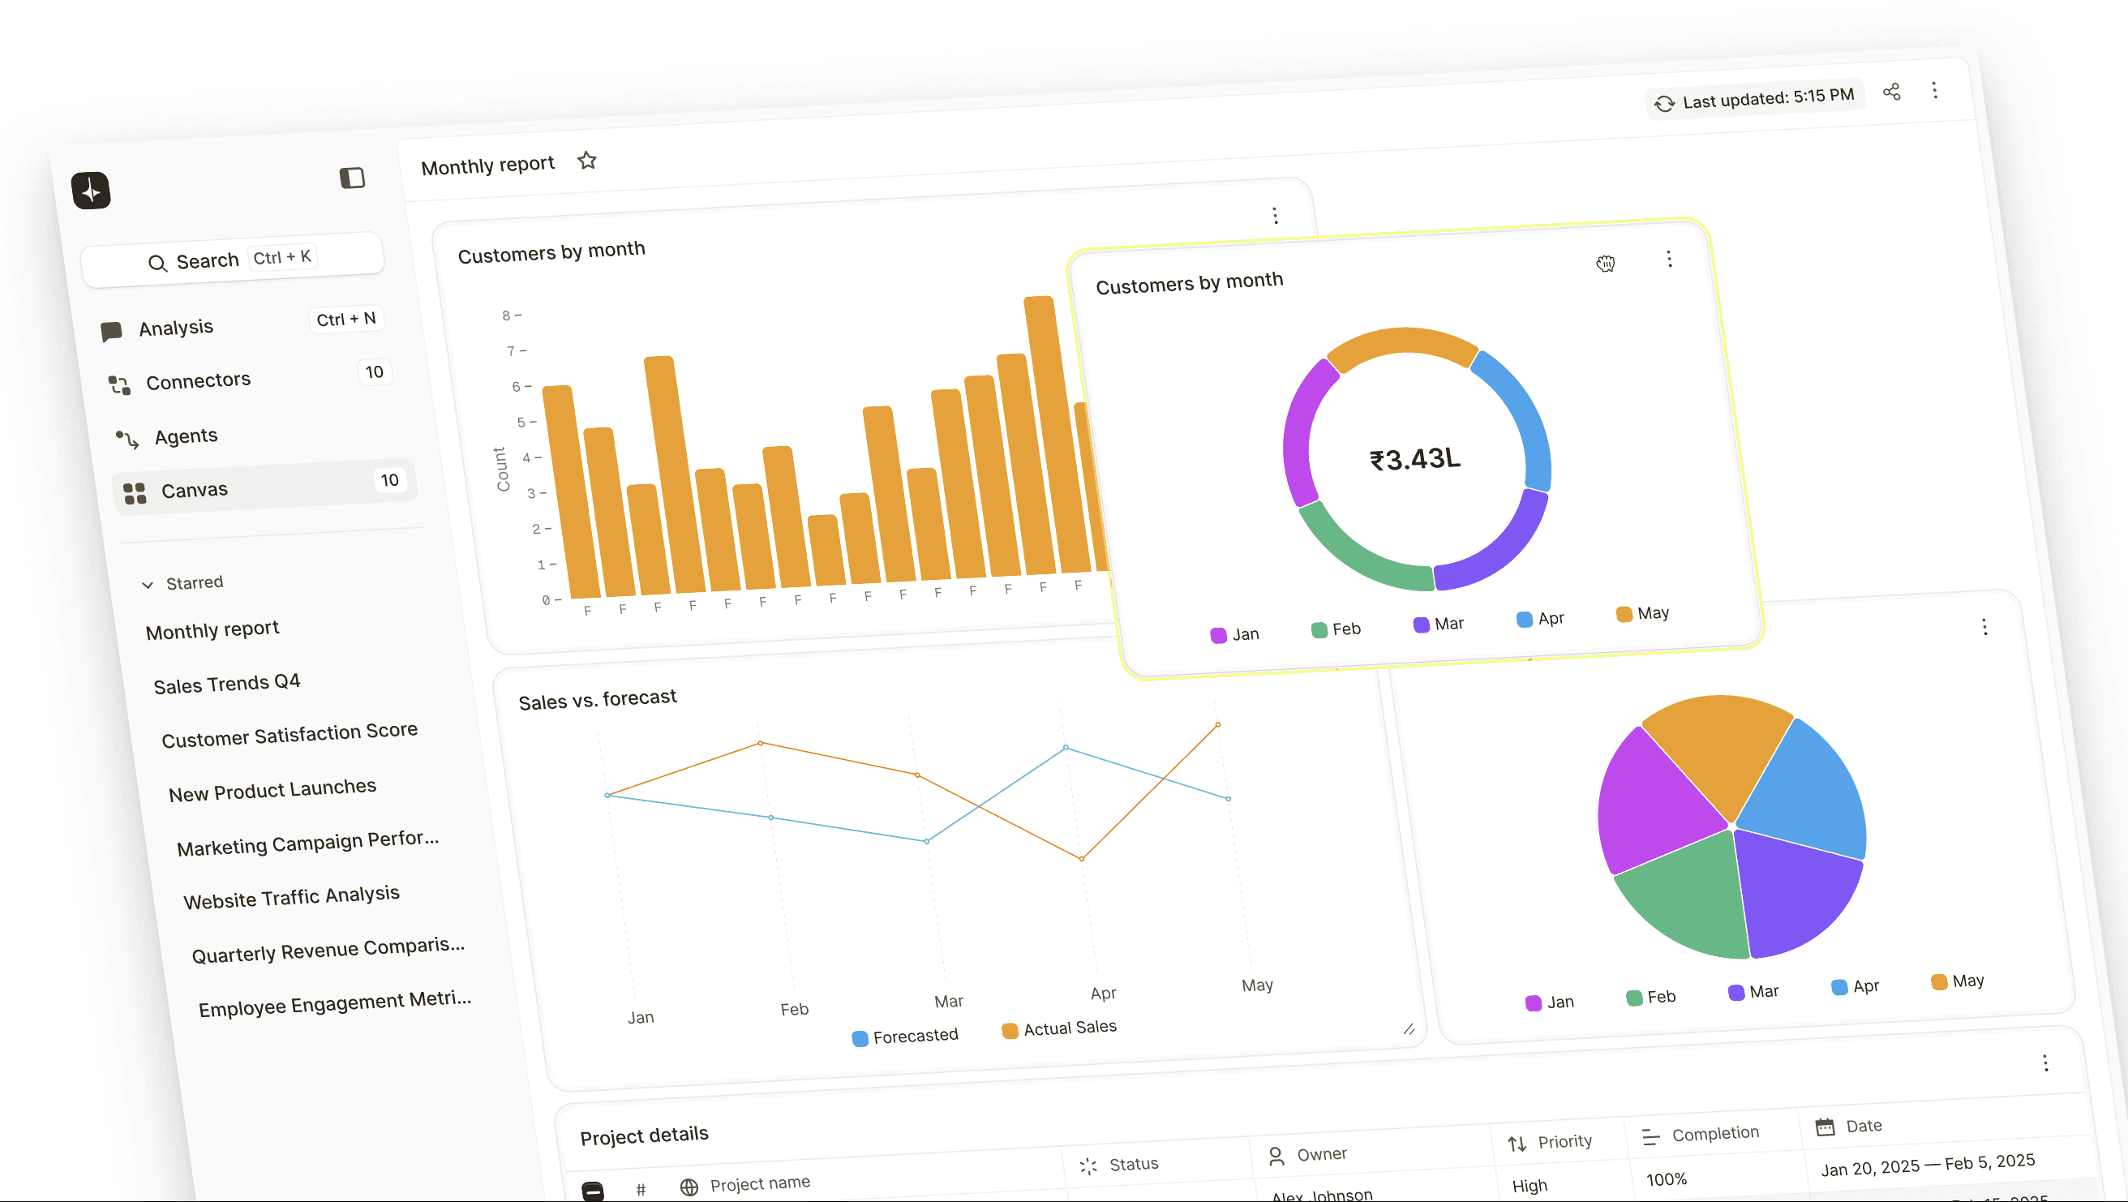Open the top-right page options menu
The image size is (2128, 1202).
pyautogui.click(x=1934, y=90)
